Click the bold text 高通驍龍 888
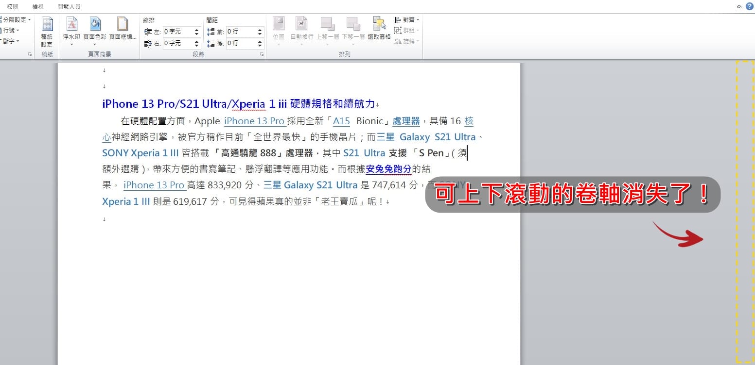Screen dimensions: 755x365 coord(249,153)
